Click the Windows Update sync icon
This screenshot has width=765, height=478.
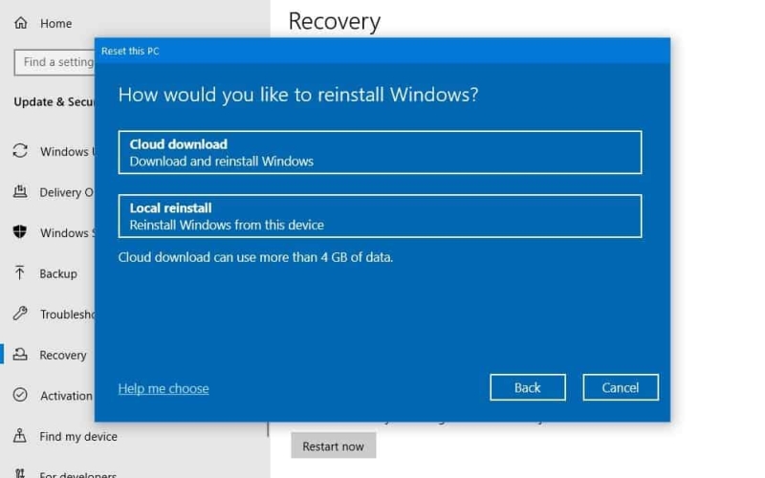click(20, 151)
